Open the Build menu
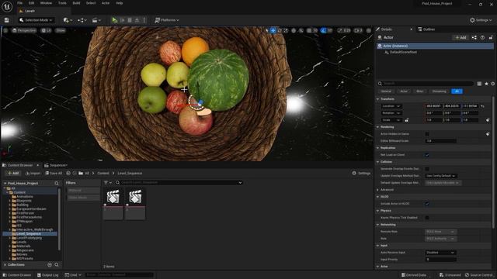497x279 pixels. tap(76, 3)
